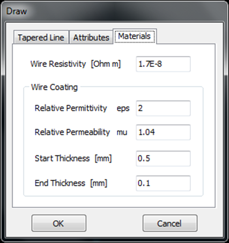Click the Relative Permeability label
This screenshot has width=229, height=243.
pos(72,132)
